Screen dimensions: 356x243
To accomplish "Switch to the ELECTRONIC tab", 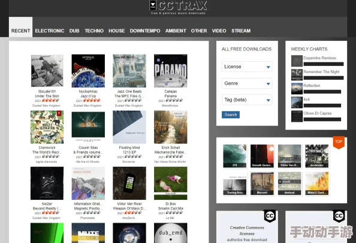I will (50, 31).
